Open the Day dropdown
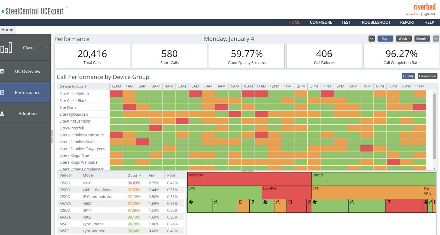The width and height of the screenshot is (440, 235). (386, 39)
